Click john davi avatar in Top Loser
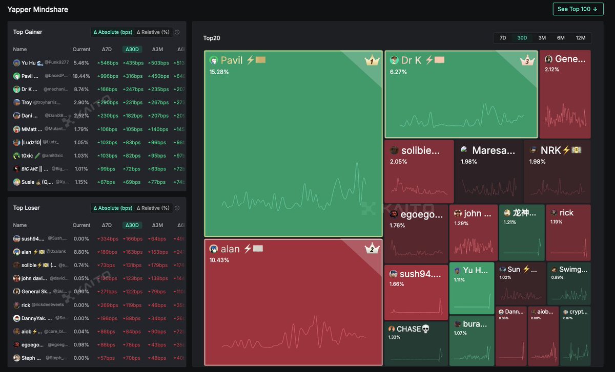This screenshot has width=615, height=372. (17, 279)
